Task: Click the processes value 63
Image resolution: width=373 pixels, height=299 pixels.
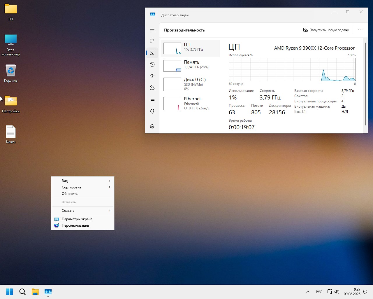Action: point(232,113)
